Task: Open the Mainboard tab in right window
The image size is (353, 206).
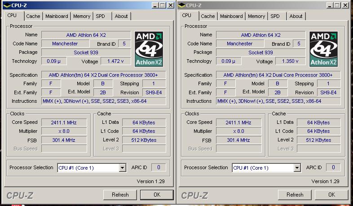Action: tap(231, 16)
